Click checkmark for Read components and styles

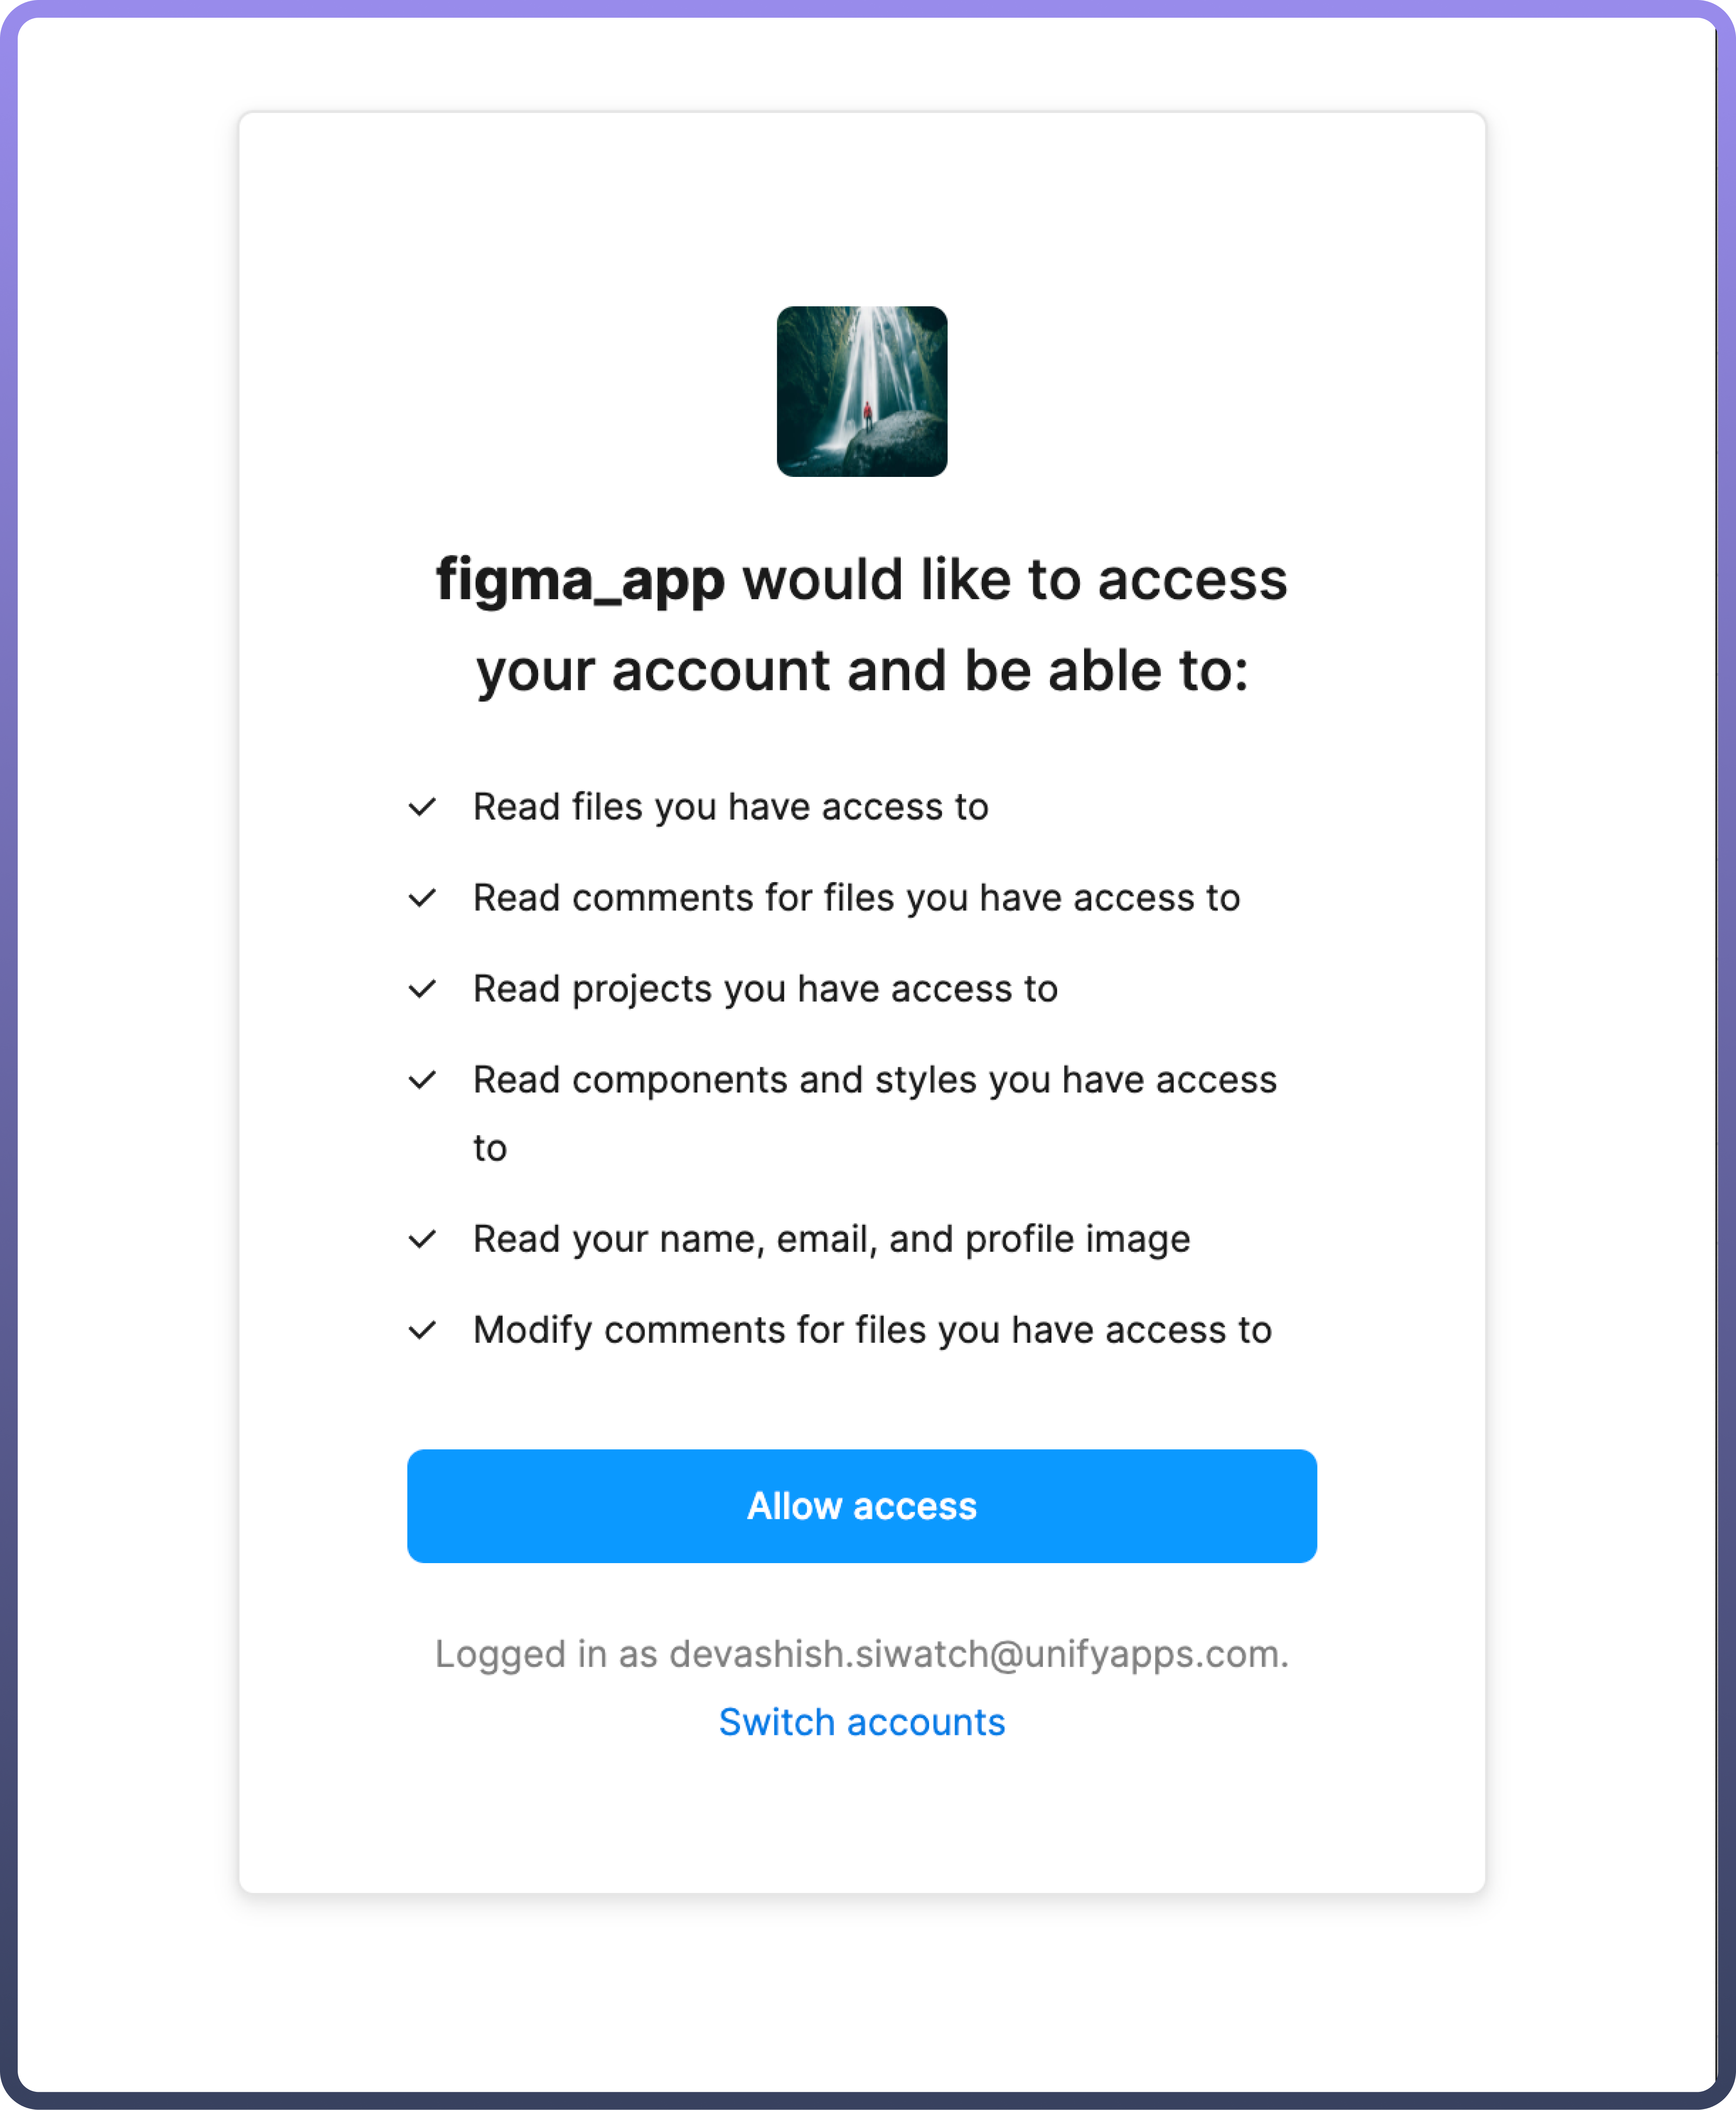click(423, 1080)
